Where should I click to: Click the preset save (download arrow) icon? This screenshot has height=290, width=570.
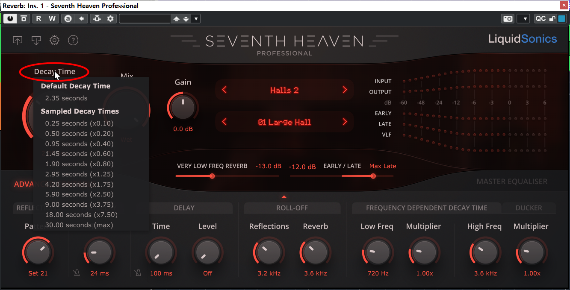pos(36,41)
